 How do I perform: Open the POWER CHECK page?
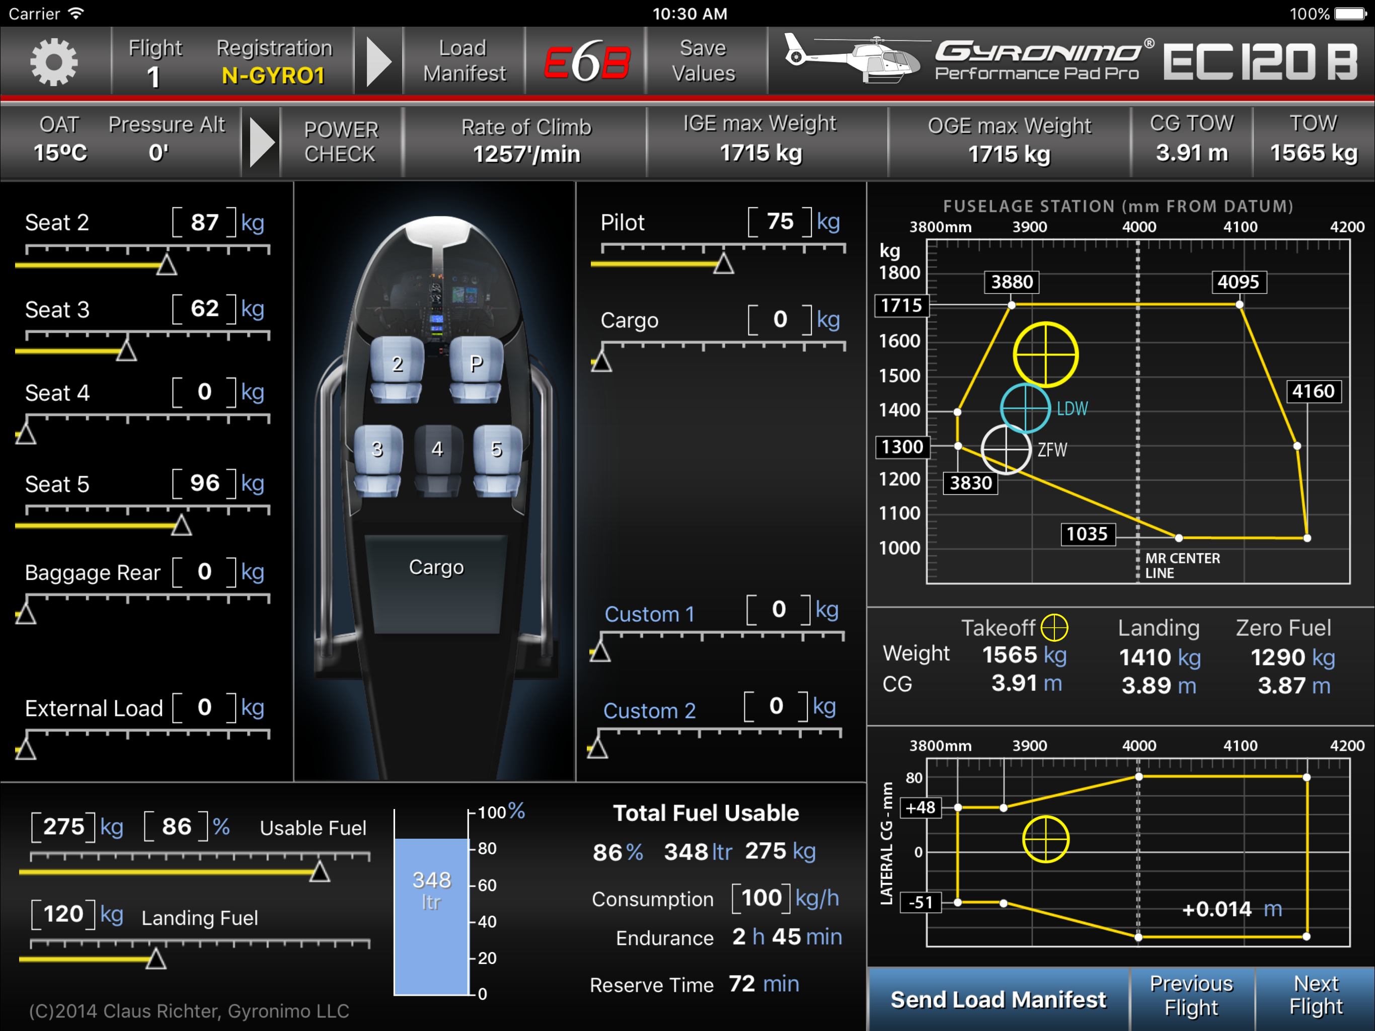tap(341, 142)
